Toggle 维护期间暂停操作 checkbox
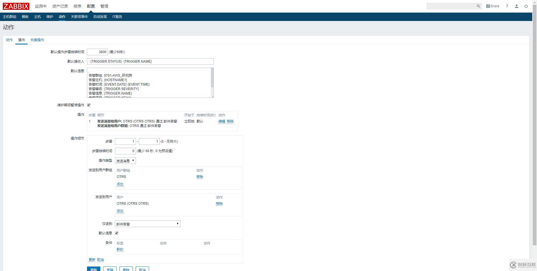537x271 pixels. [89, 105]
